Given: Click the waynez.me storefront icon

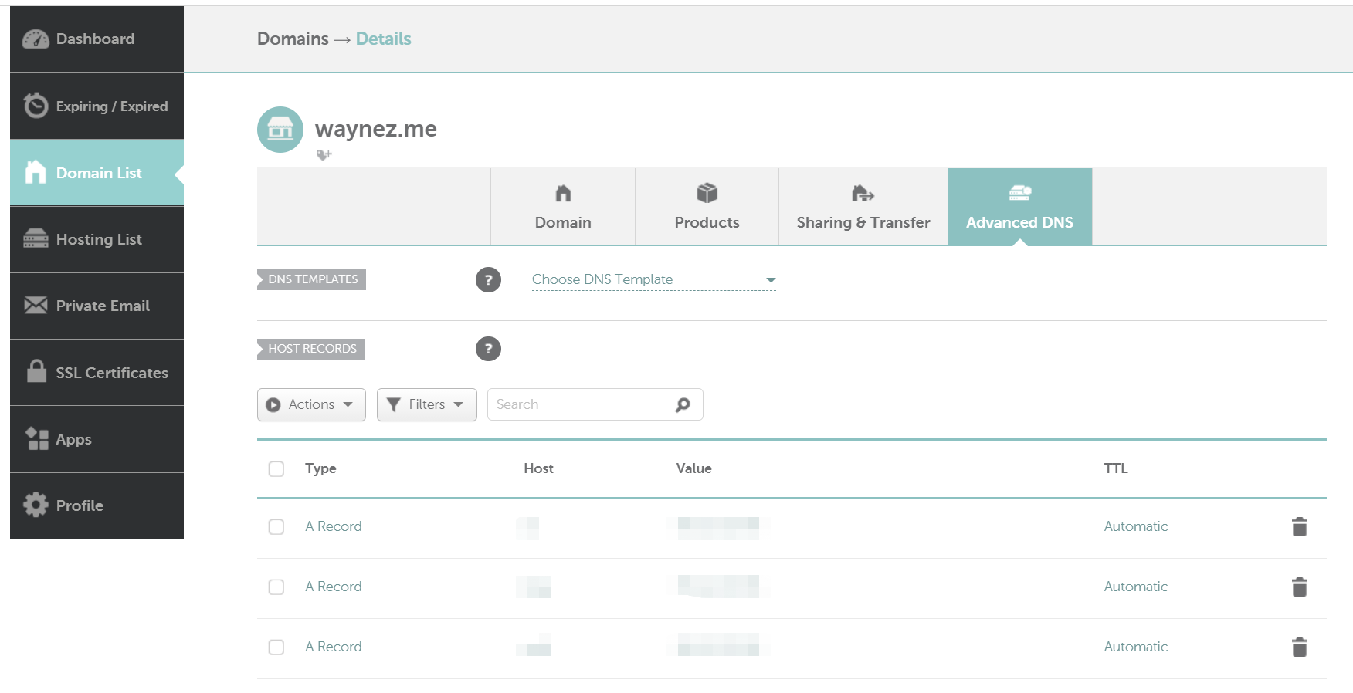Looking at the screenshot, I should 280,130.
